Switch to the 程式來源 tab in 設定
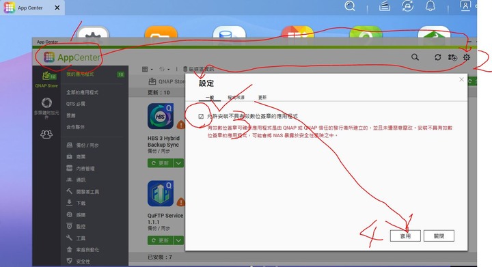 236,98
